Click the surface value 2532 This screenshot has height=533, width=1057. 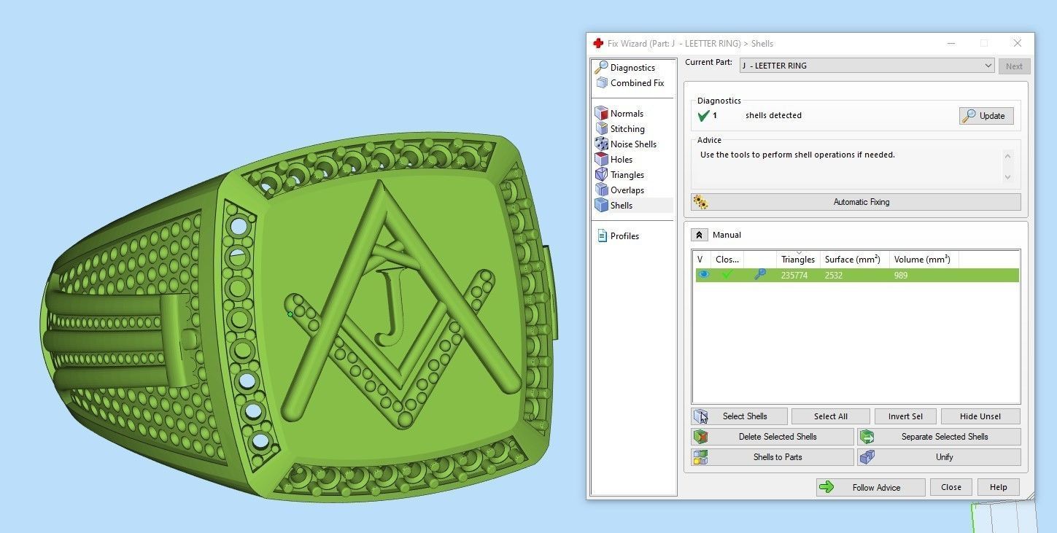coord(834,276)
